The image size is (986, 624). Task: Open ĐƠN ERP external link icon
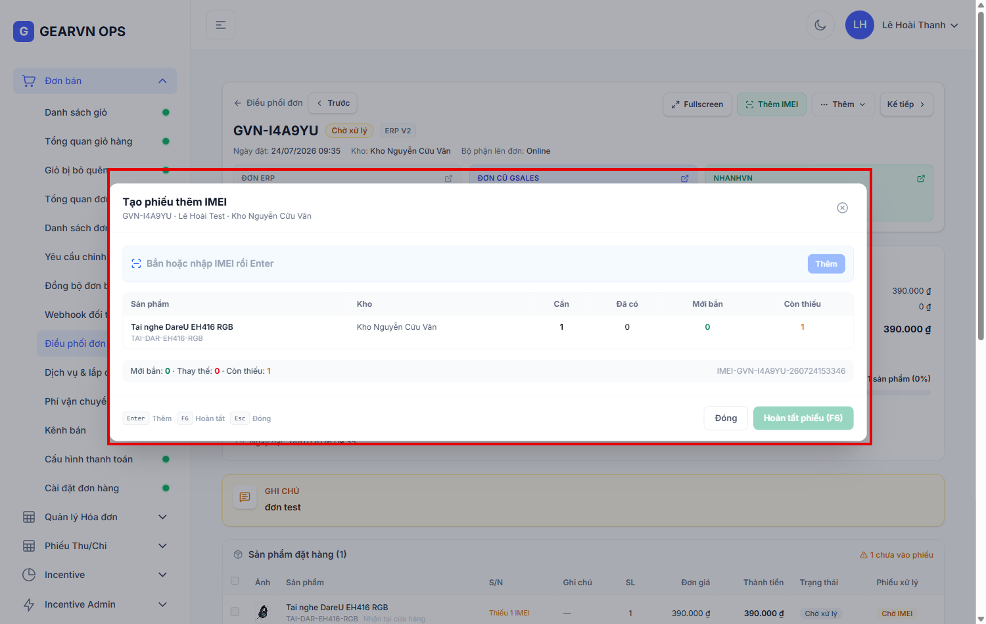point(448,178)
